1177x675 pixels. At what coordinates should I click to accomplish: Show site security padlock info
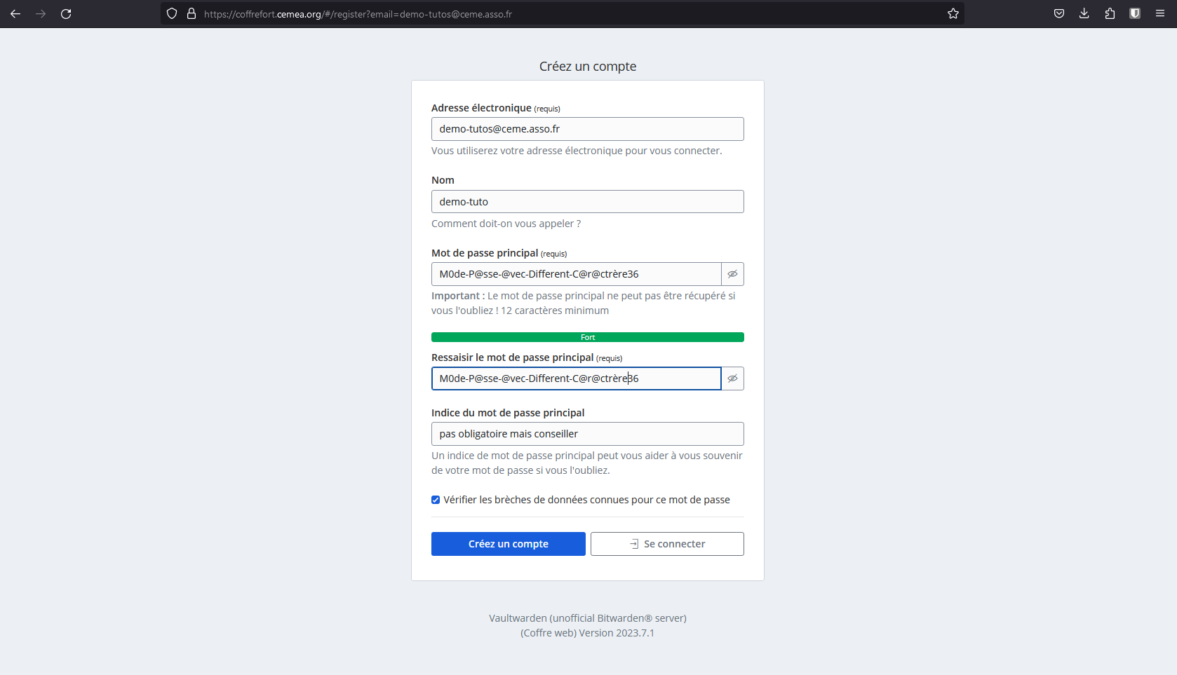191,13
